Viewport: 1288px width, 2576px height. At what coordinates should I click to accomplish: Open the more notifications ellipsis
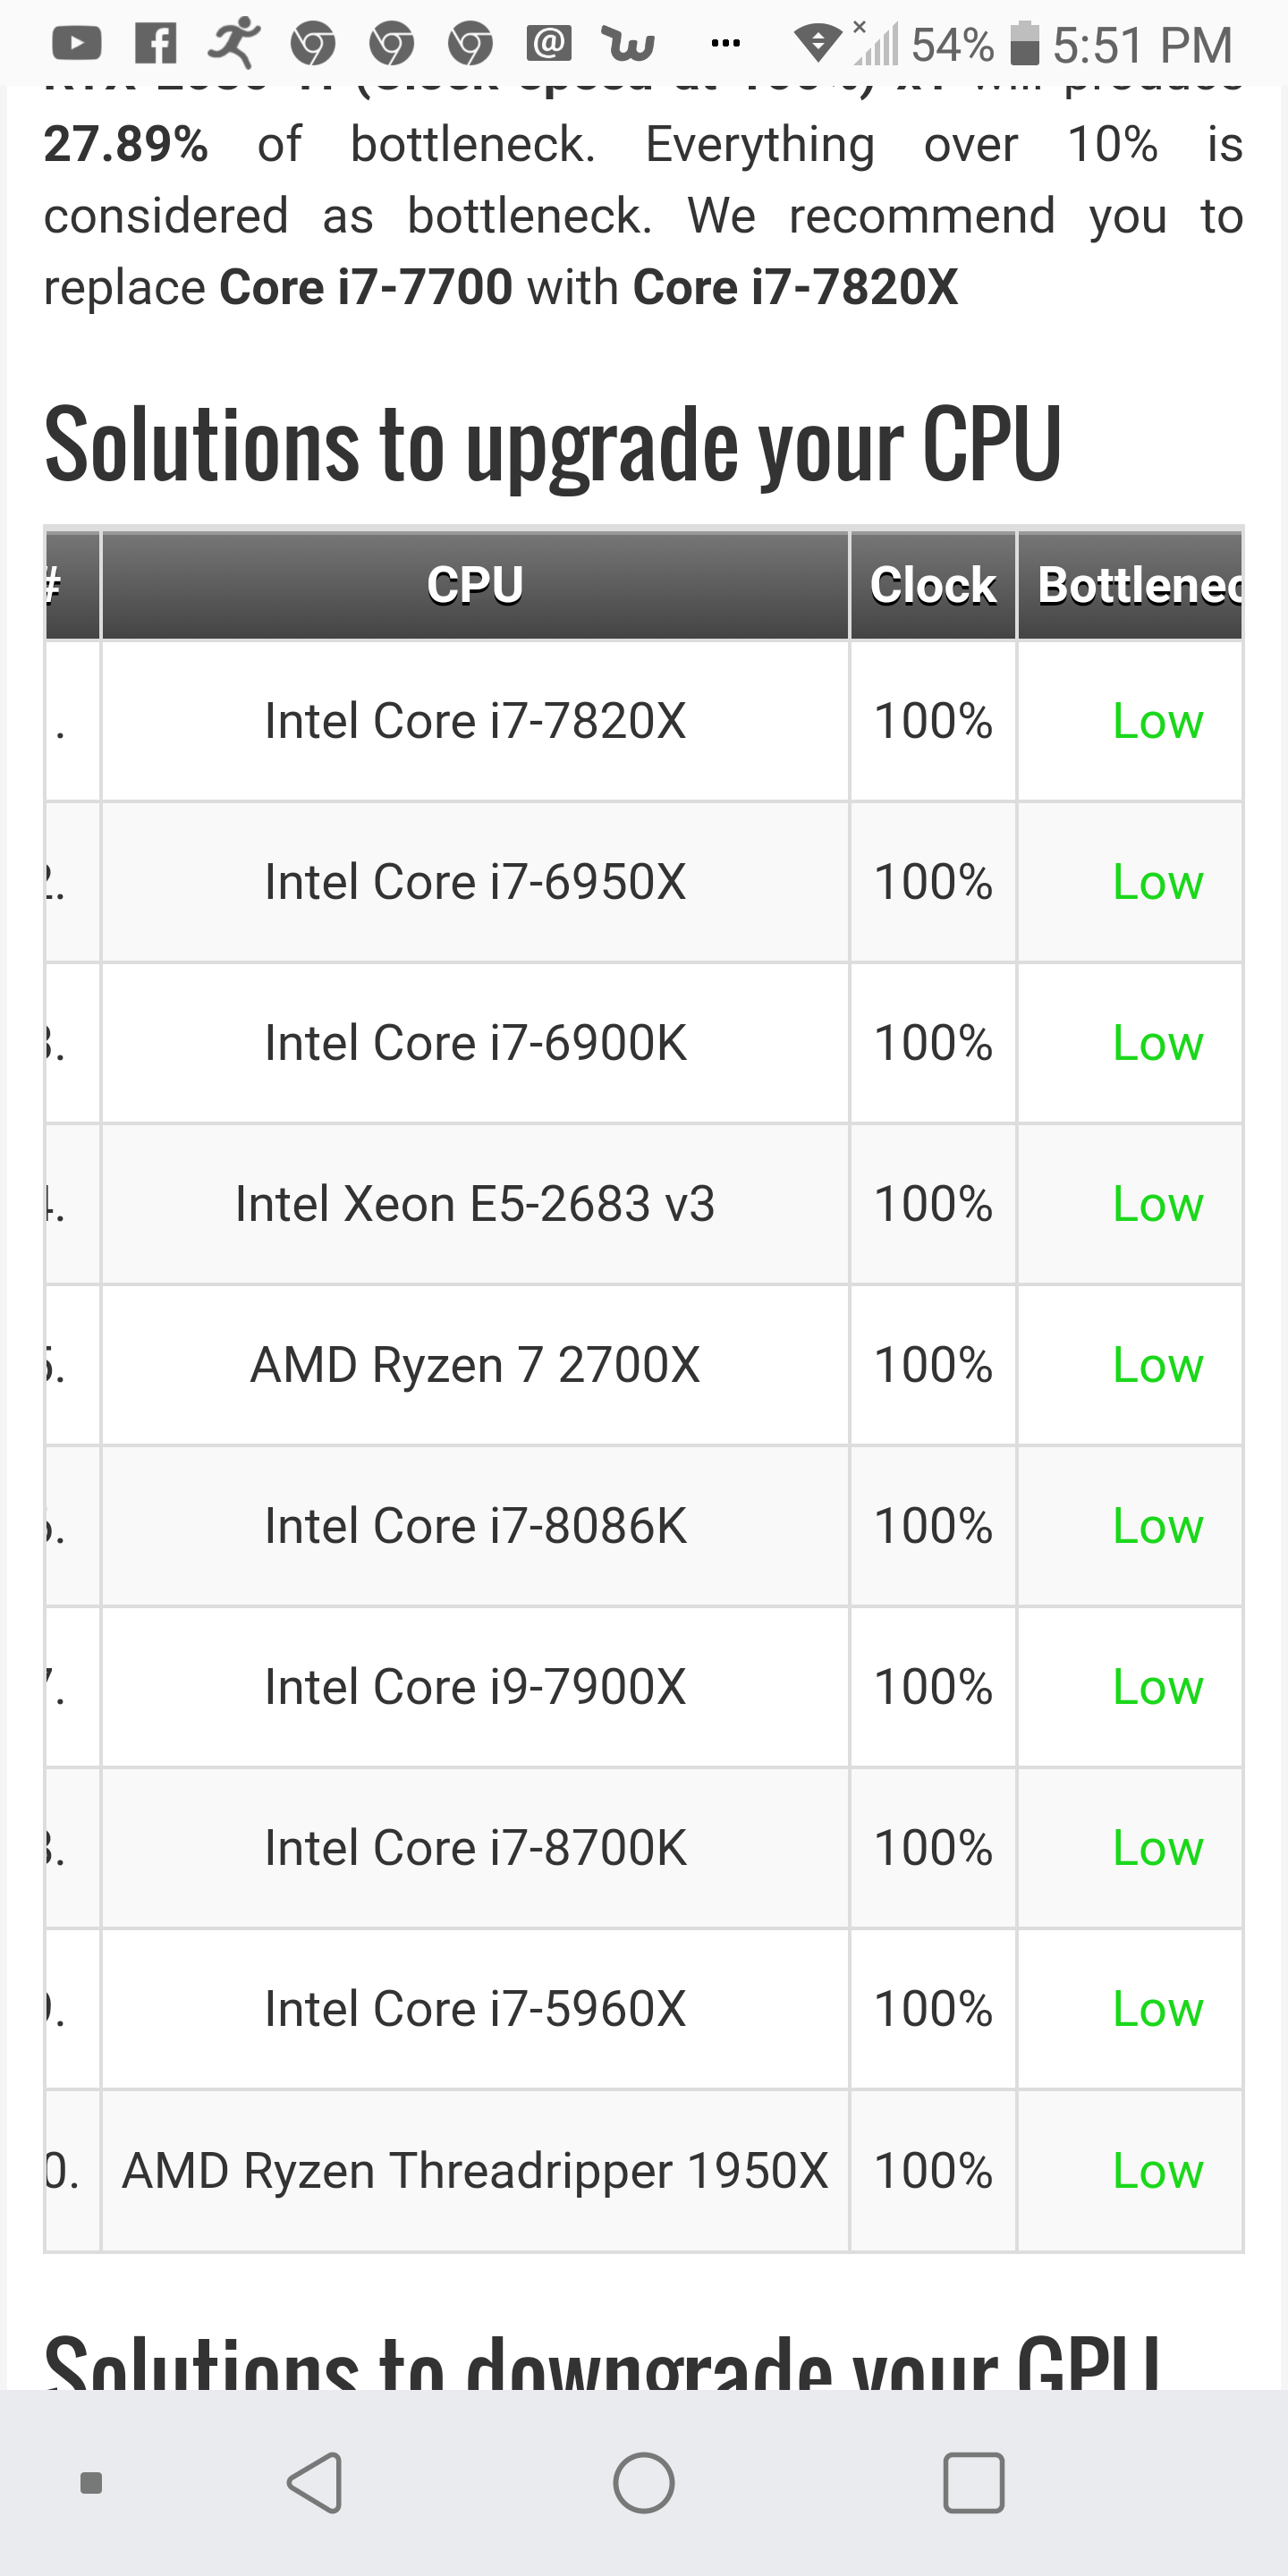(725, 43)
